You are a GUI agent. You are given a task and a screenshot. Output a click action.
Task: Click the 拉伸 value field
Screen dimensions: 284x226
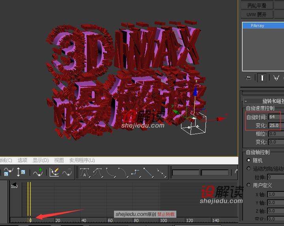tap(276, 177)
